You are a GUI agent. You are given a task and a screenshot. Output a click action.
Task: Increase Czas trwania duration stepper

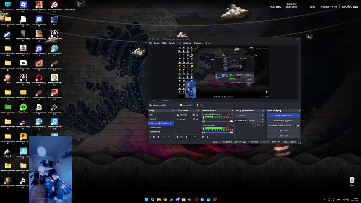(263, 120)
